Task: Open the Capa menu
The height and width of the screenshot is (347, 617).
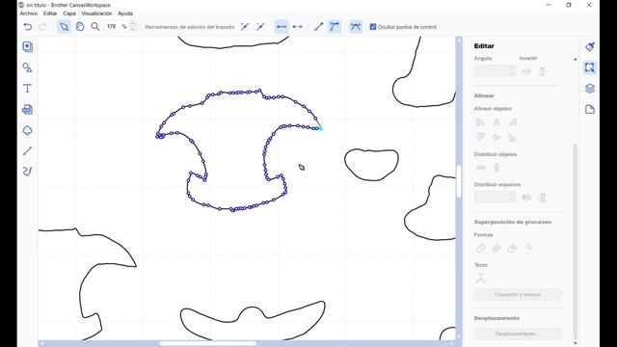Action: click(x=69, y=13)
